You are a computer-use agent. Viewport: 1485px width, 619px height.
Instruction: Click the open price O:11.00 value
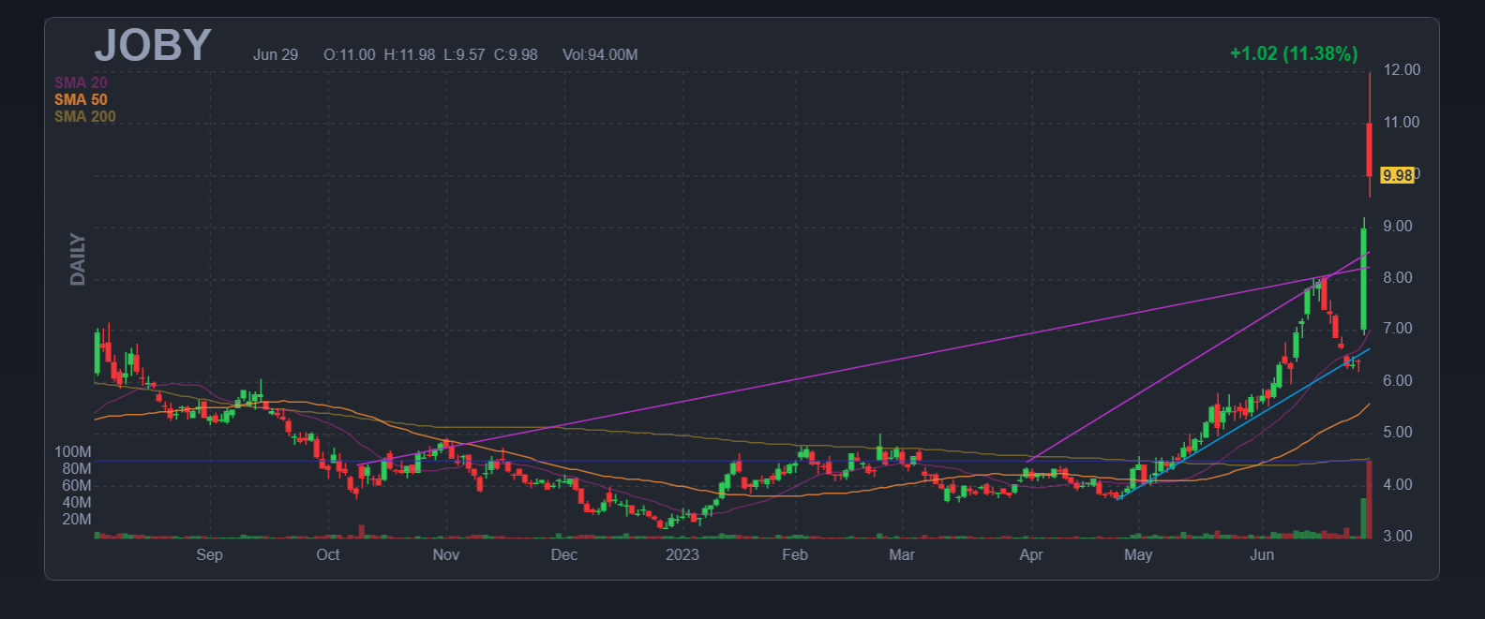point(350,54)
